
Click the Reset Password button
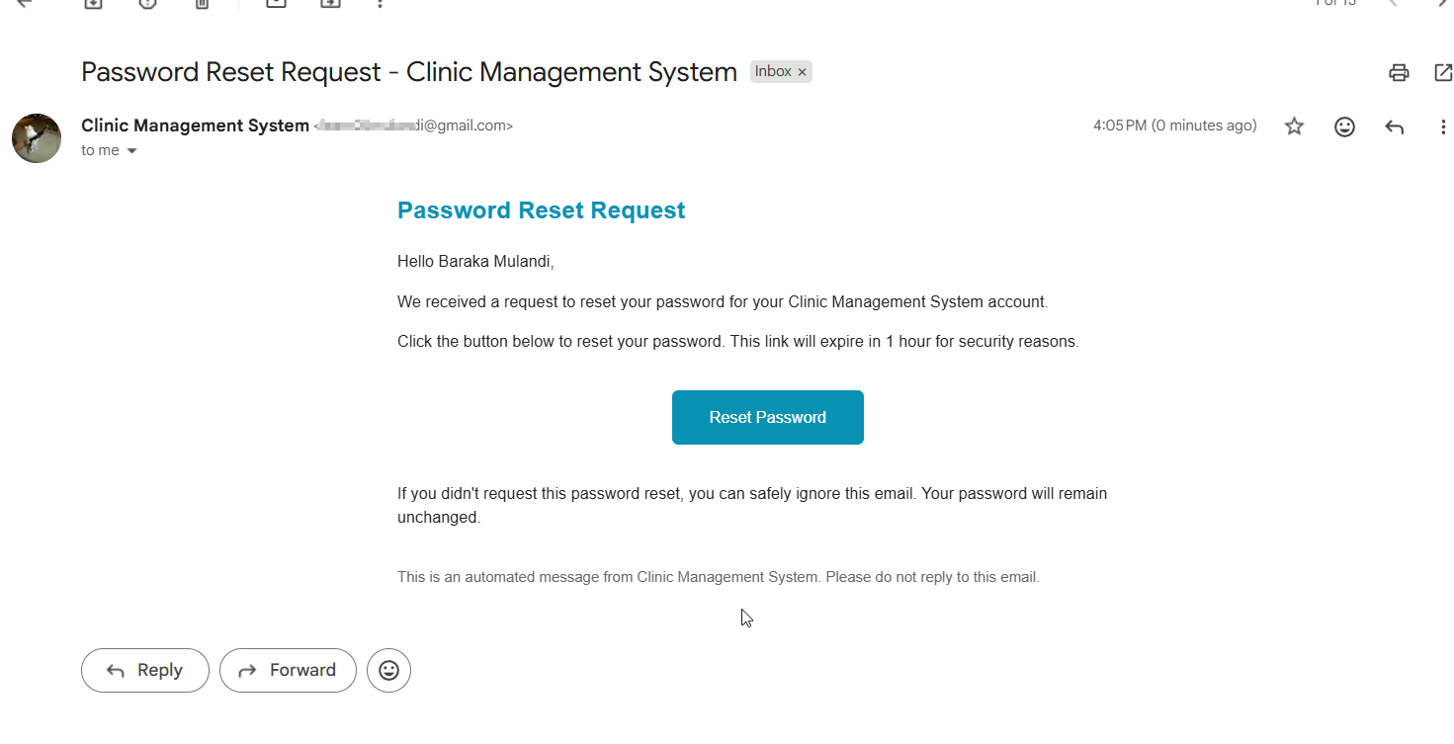tap(767, 417)
